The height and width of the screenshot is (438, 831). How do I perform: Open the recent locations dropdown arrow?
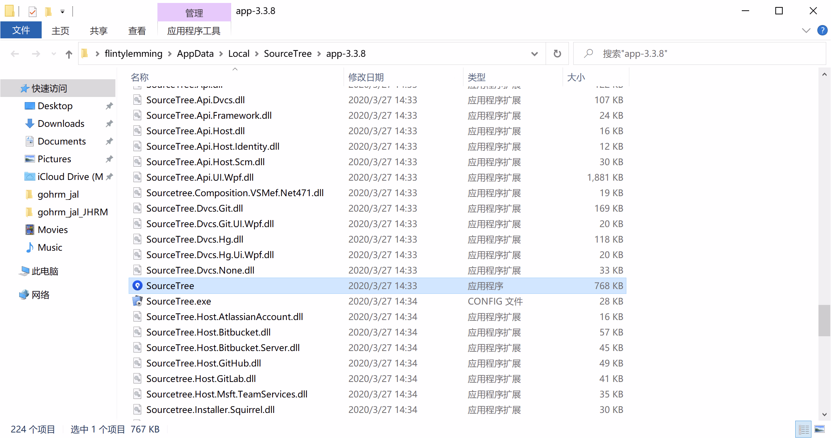click(54, 54)
